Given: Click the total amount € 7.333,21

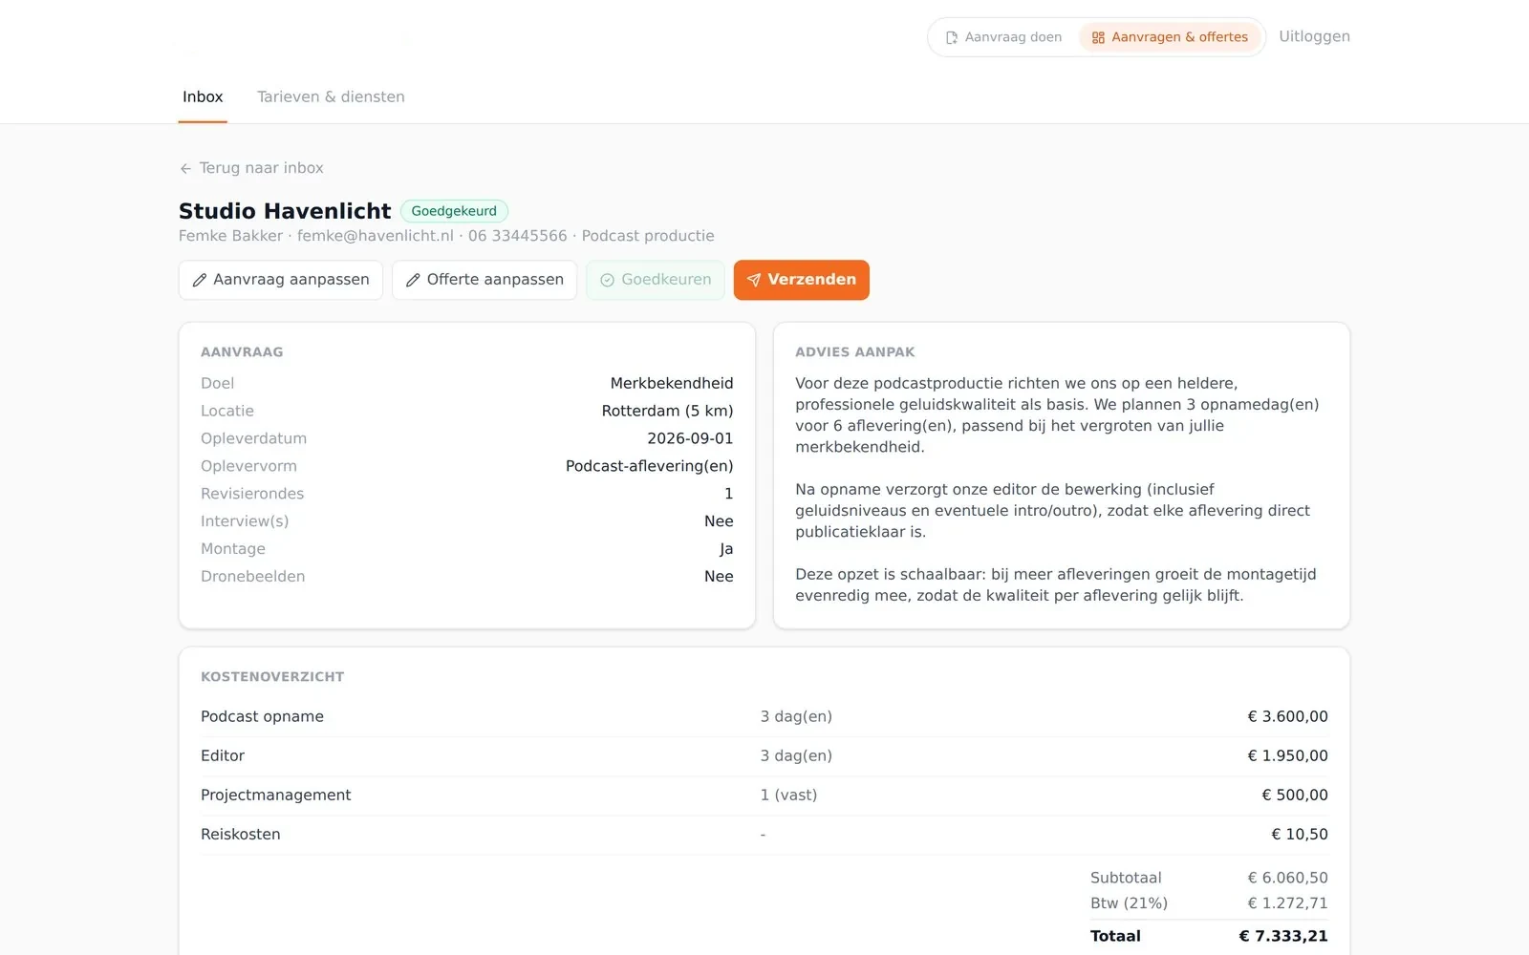Looking at the screenshot, I should coord(1283,936).
